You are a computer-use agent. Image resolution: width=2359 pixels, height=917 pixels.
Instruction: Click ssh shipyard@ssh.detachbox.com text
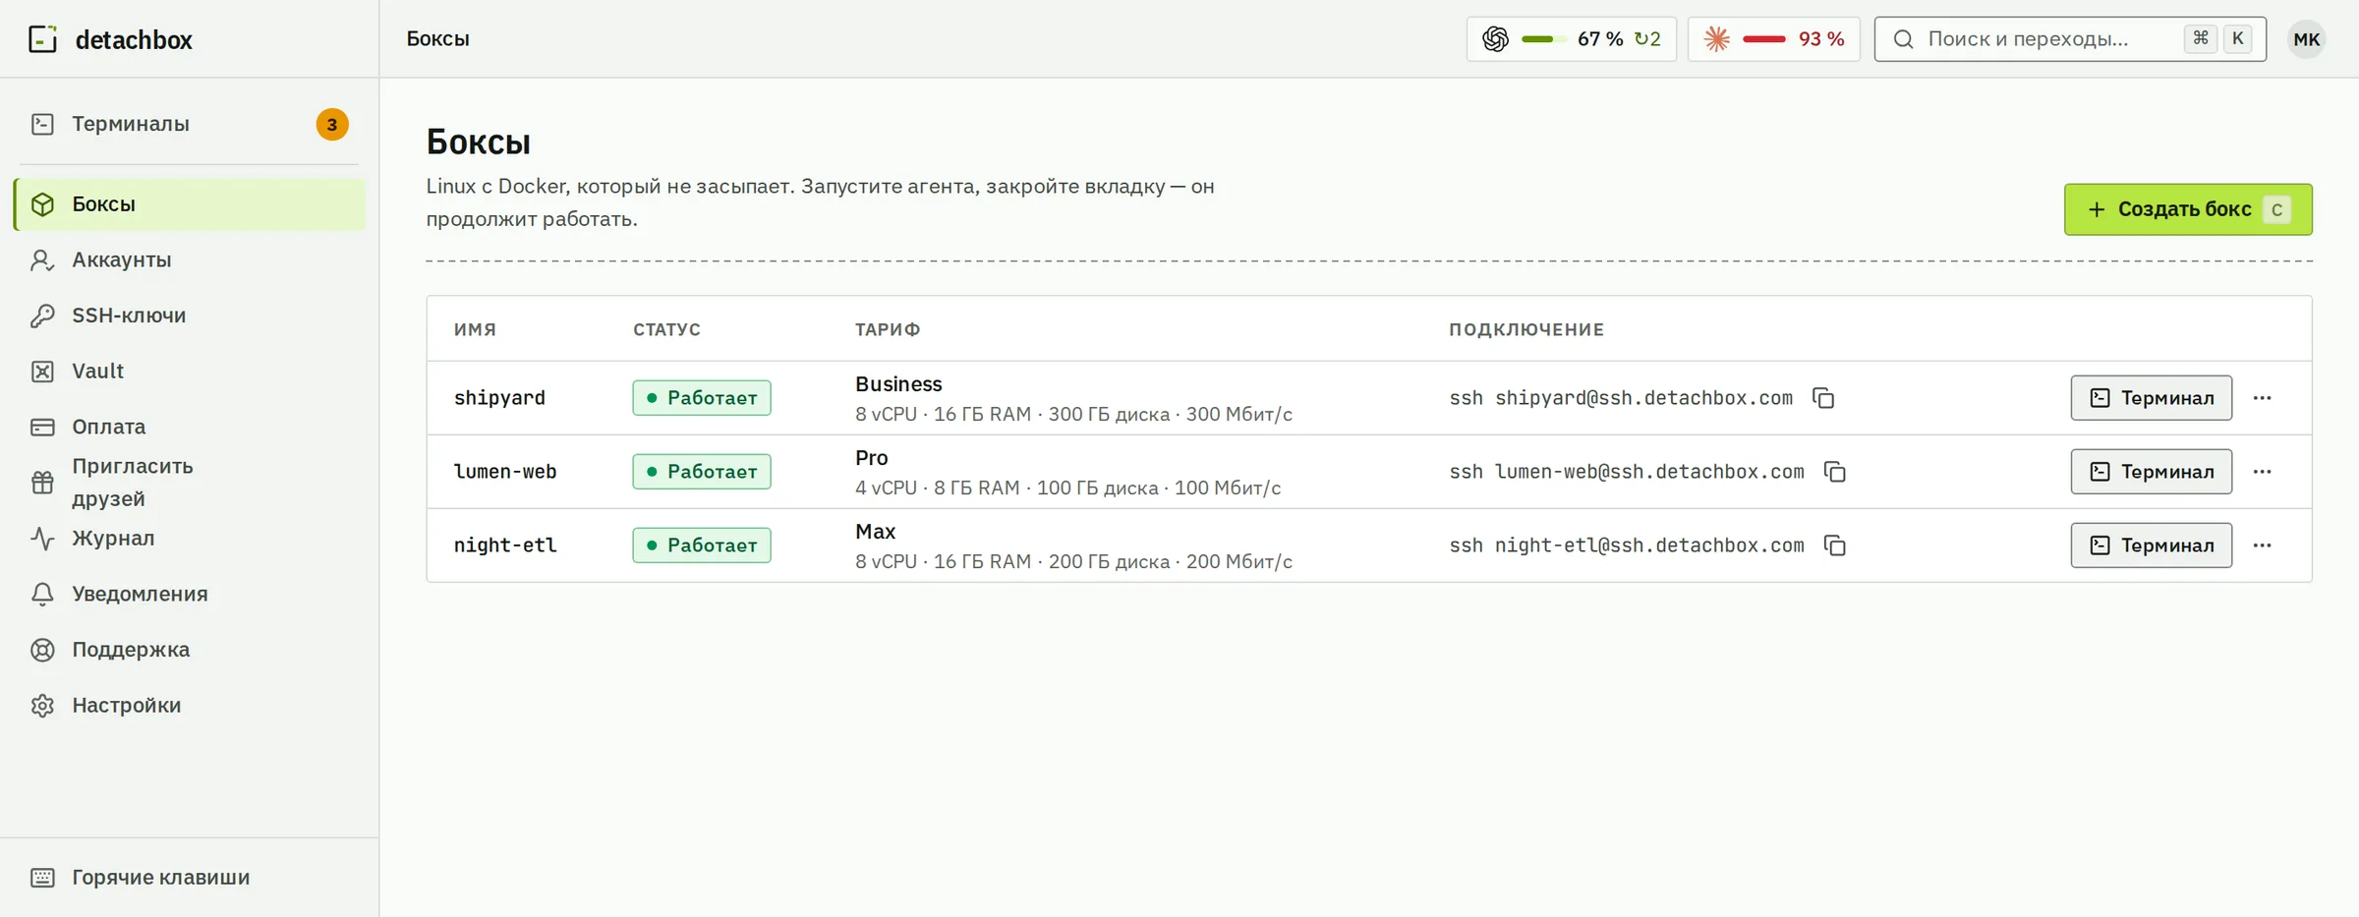pos(1621,398)
